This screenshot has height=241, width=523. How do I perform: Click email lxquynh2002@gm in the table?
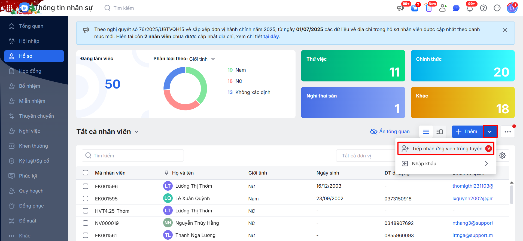473,199
